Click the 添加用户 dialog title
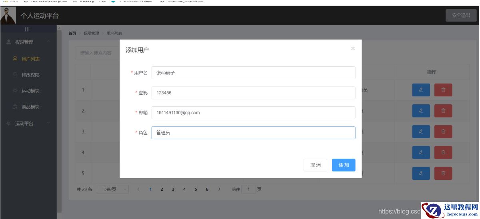 point(138,50)
